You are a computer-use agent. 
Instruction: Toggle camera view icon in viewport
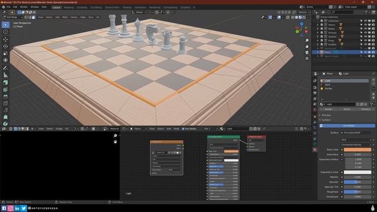click(307, 52)
